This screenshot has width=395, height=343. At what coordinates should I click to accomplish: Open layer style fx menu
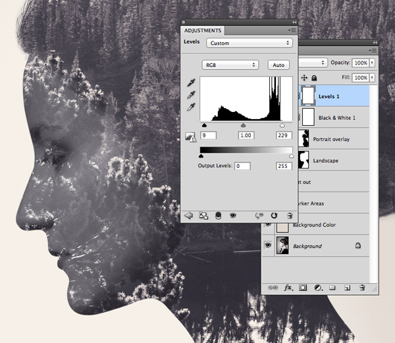288,288
